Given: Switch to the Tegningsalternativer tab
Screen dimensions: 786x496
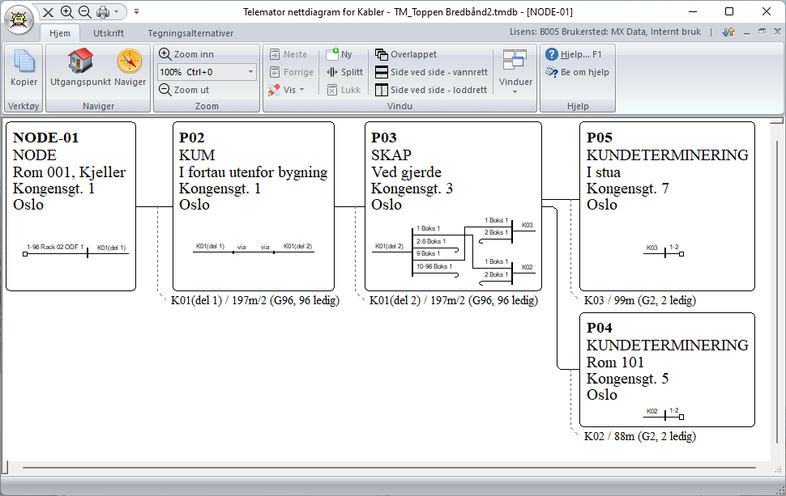Looking at the screenshot, I should click(x=190, y=33).
